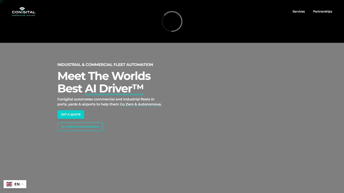Expand the EN language selector

15,184
